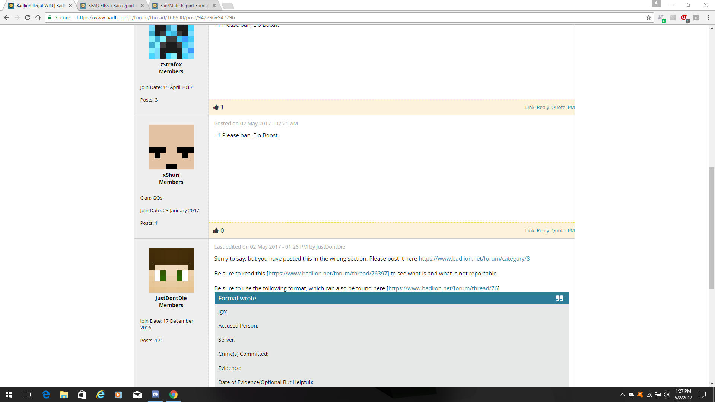Click the quote mark icon in Format box
715x402 pixels.
tap(559, 298)
